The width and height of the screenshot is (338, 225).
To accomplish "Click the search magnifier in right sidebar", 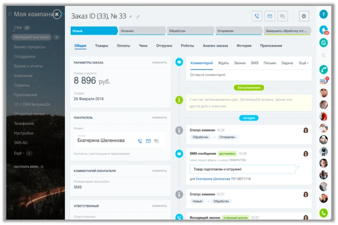I will click(x=324, y=55).
